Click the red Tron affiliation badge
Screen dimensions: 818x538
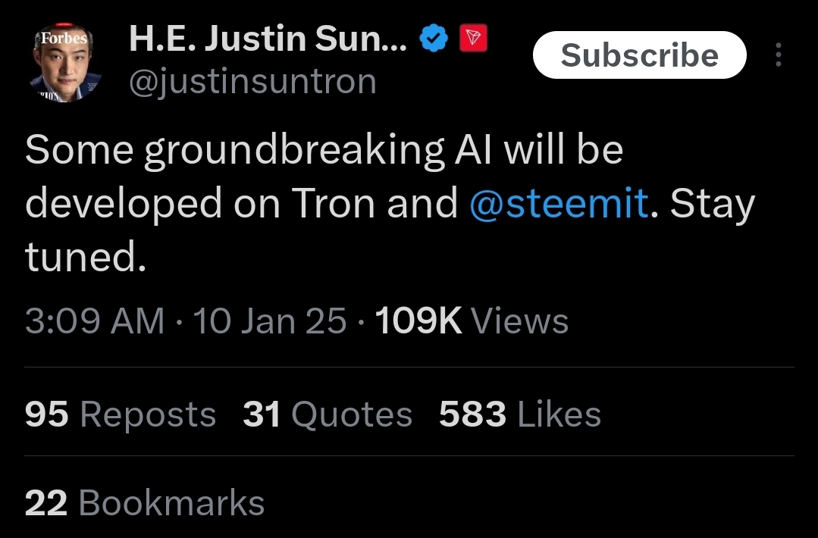(x=473, y=38)
